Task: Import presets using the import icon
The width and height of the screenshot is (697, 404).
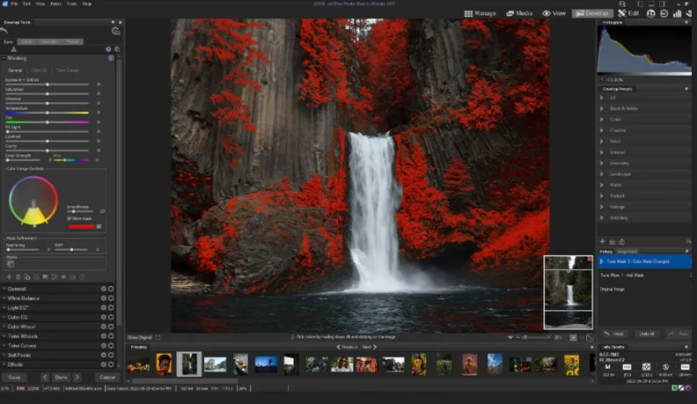Action: (x=613, y=242)
